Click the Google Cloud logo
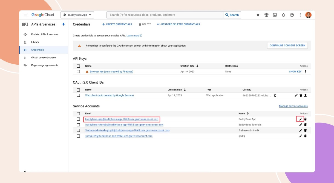Image resolution: width=334 pixels, height=183 pixels. click(x=43, y=15)
